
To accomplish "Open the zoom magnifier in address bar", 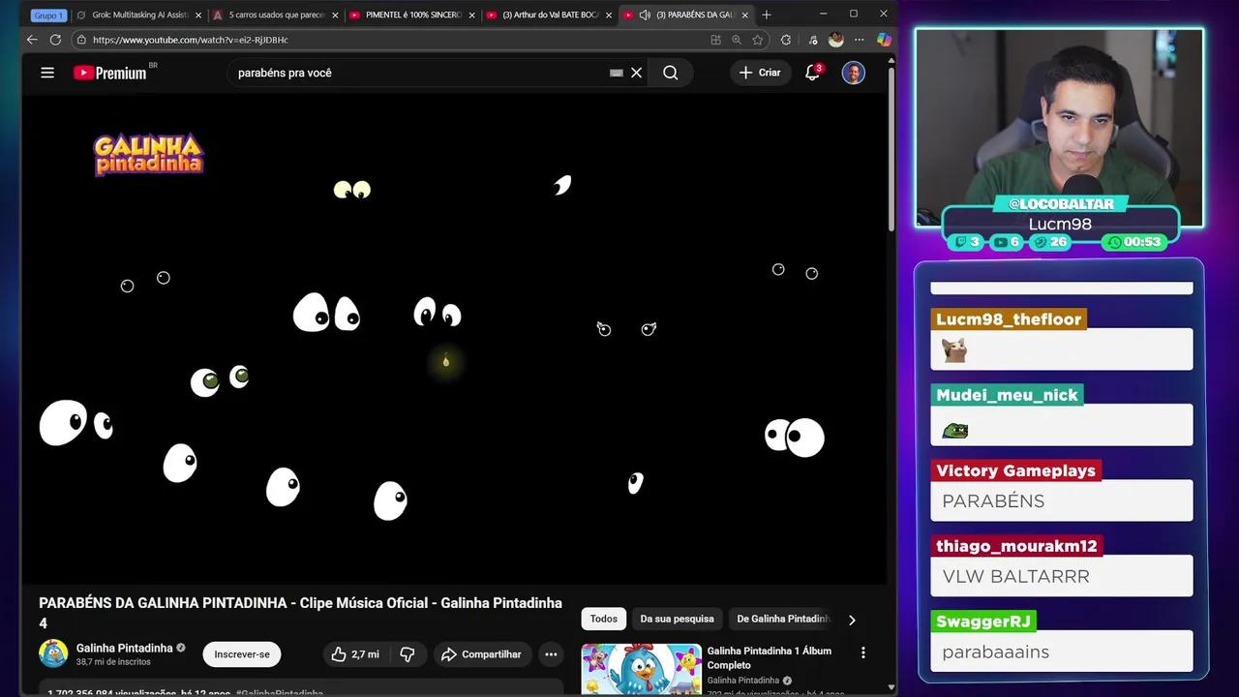I will (737, 40).
